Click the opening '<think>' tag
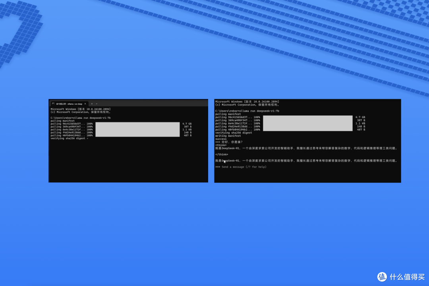 click(221, 145)
